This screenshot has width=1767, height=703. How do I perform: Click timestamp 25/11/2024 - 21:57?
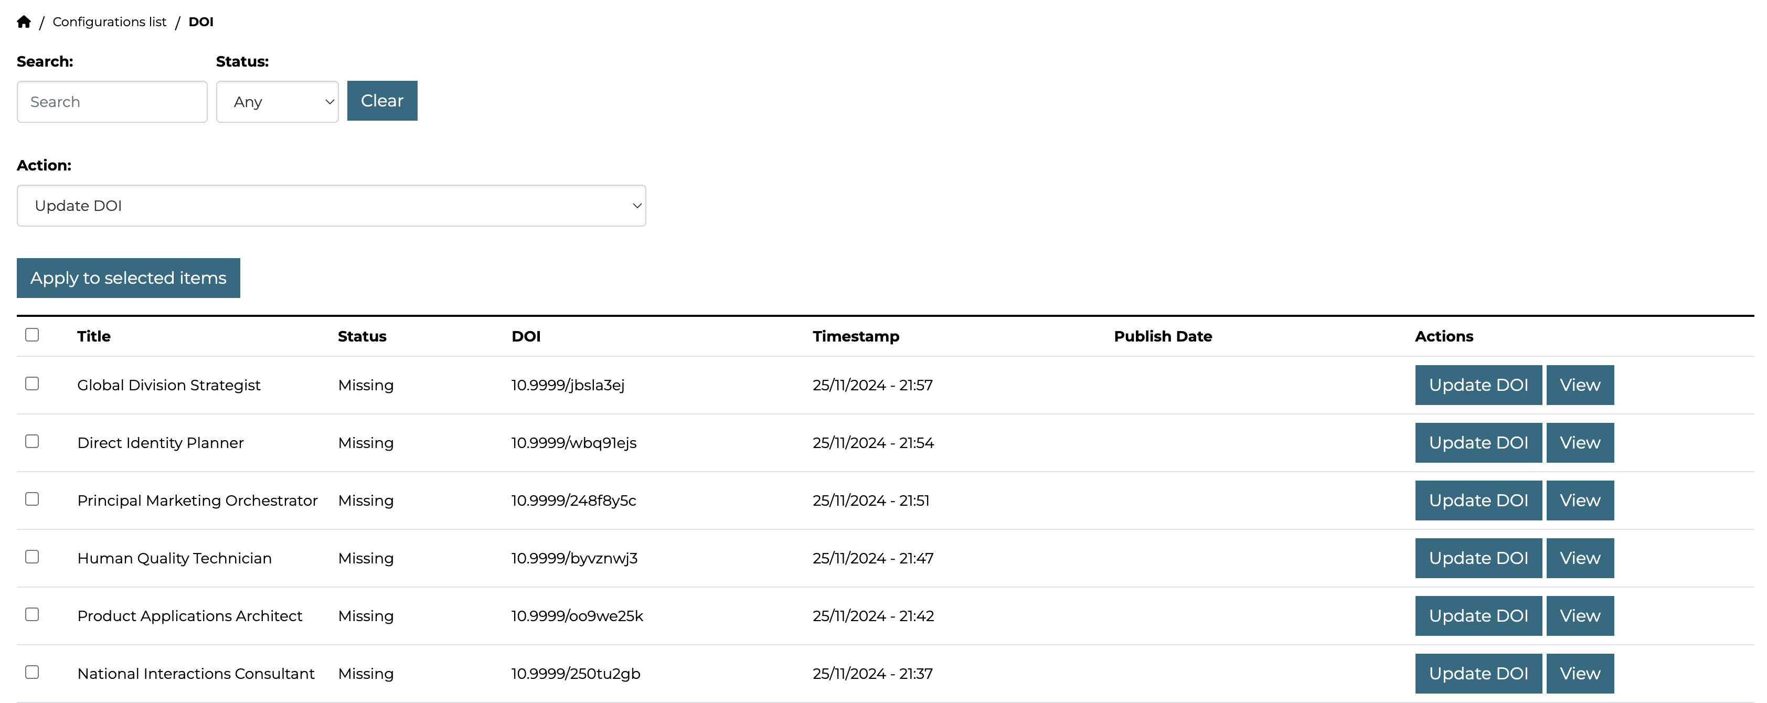872,385
